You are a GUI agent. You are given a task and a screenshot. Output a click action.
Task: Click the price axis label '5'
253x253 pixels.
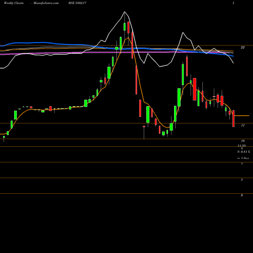tap(242, 180)
